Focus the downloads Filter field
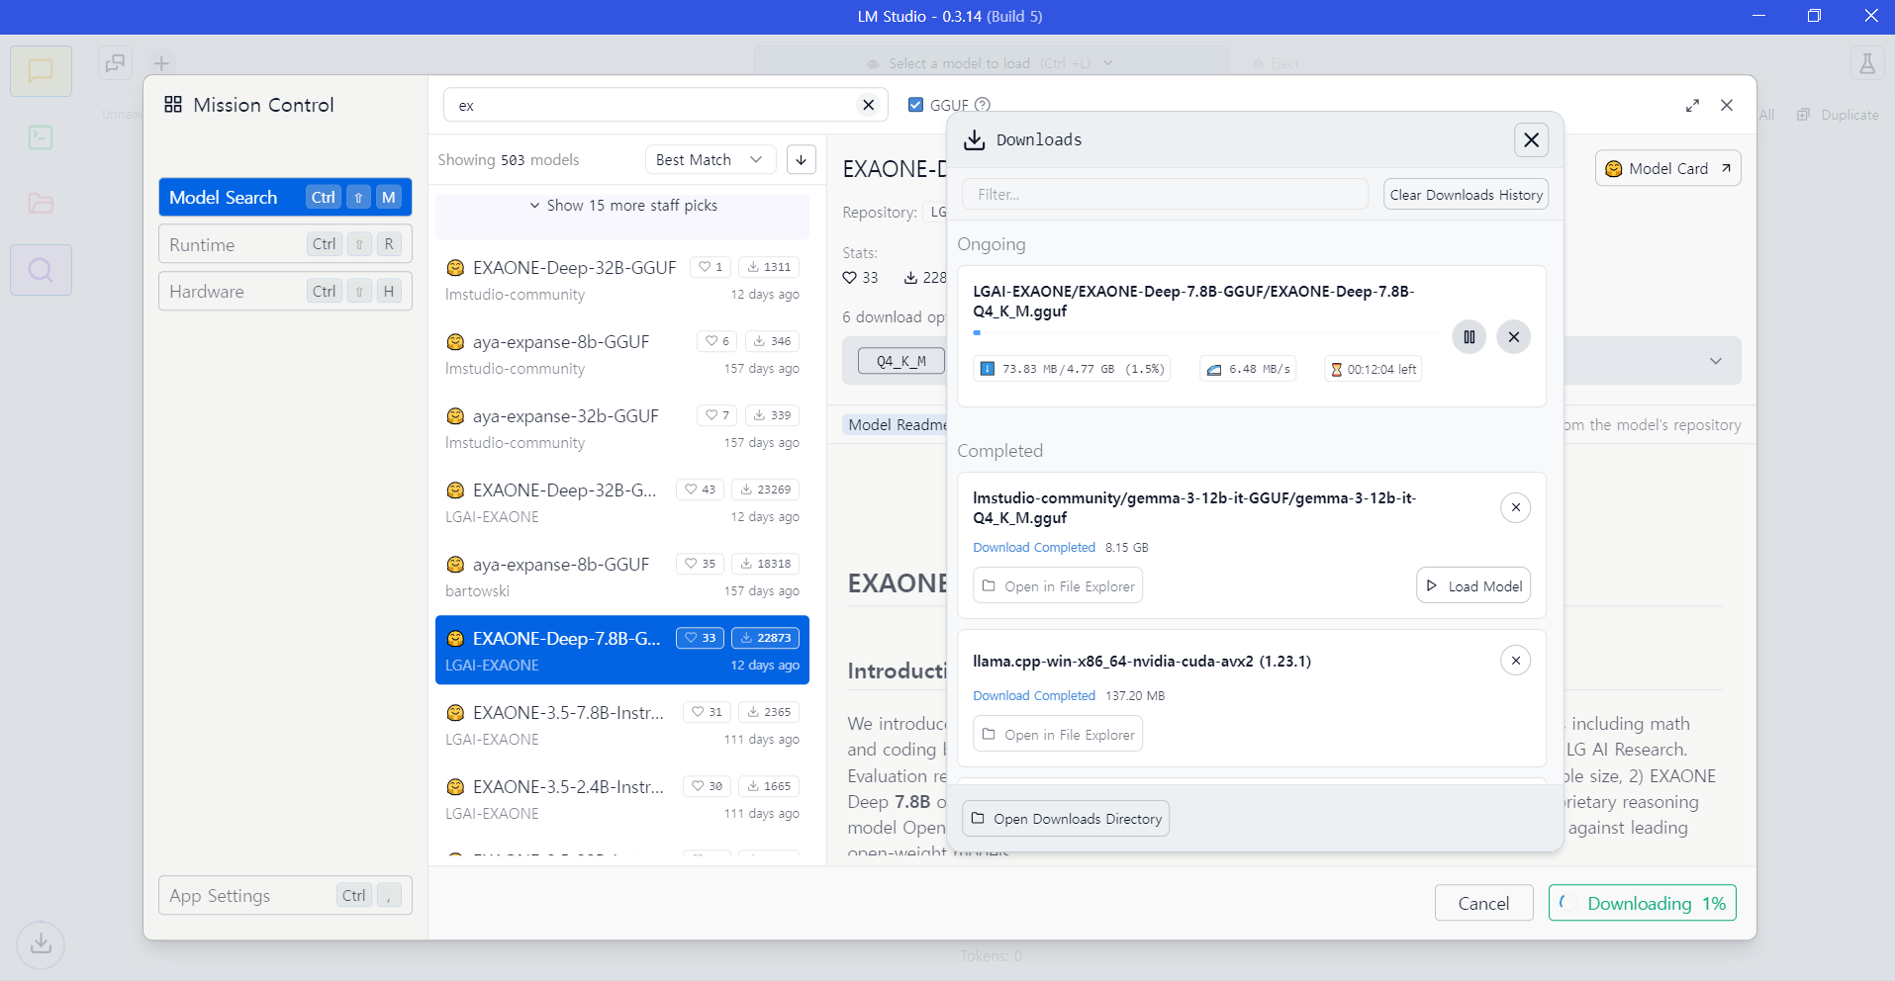Viewport: 1895px width, 981px height. point(1165,194)
